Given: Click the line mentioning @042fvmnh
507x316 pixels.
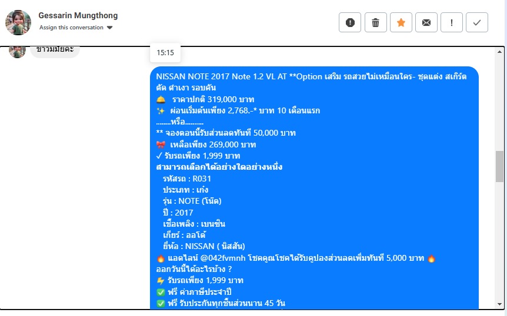Looking at the screenshot, I should pos(296,258).
